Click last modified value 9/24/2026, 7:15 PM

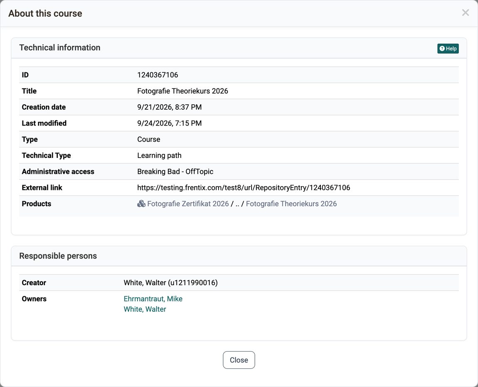(x=169, y=123)
